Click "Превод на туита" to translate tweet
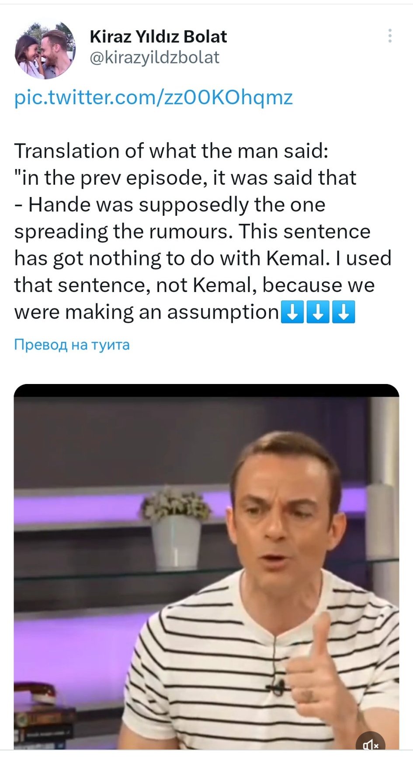 (x=72, y=345)
